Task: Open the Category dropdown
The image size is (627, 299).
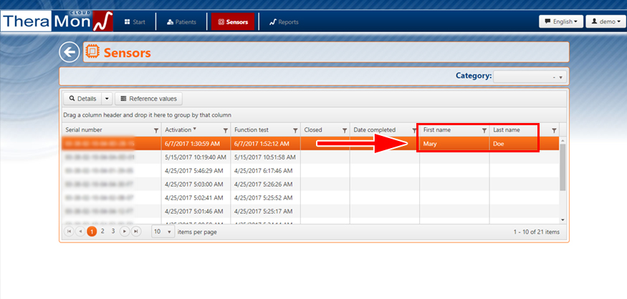Action: [x=530, y=77]
